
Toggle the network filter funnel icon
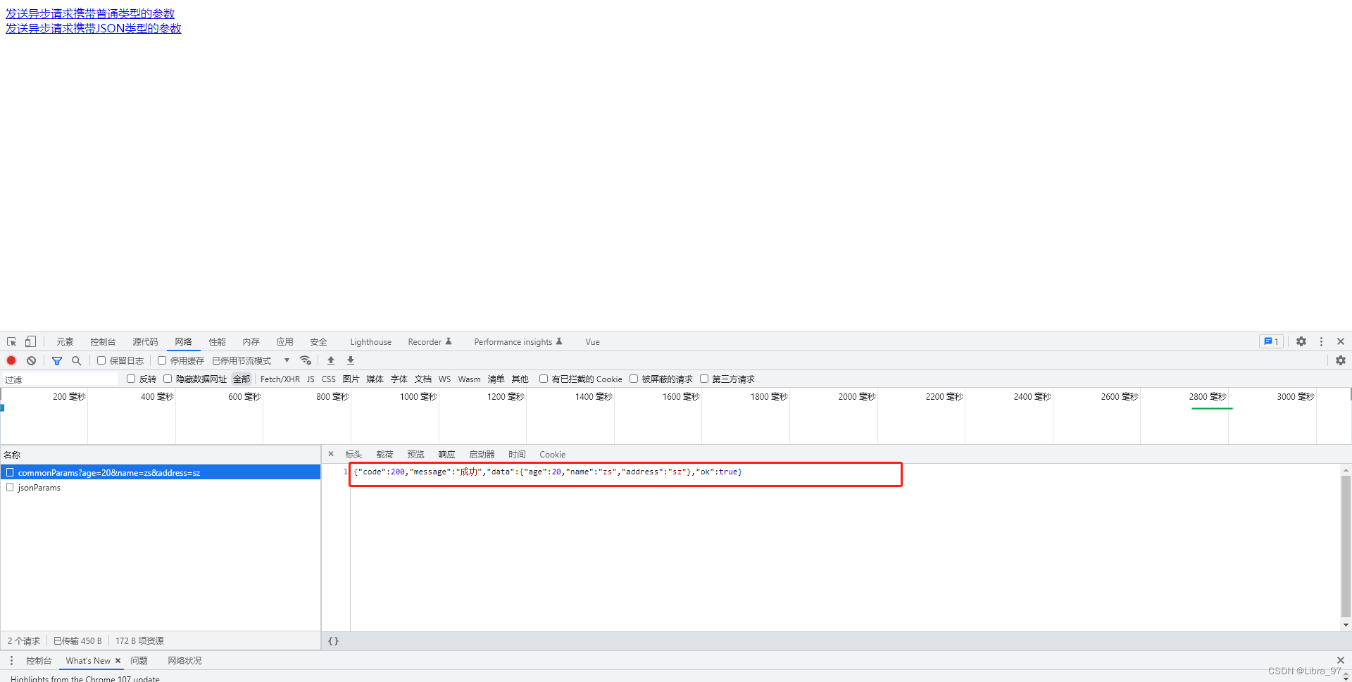point(57,360)
